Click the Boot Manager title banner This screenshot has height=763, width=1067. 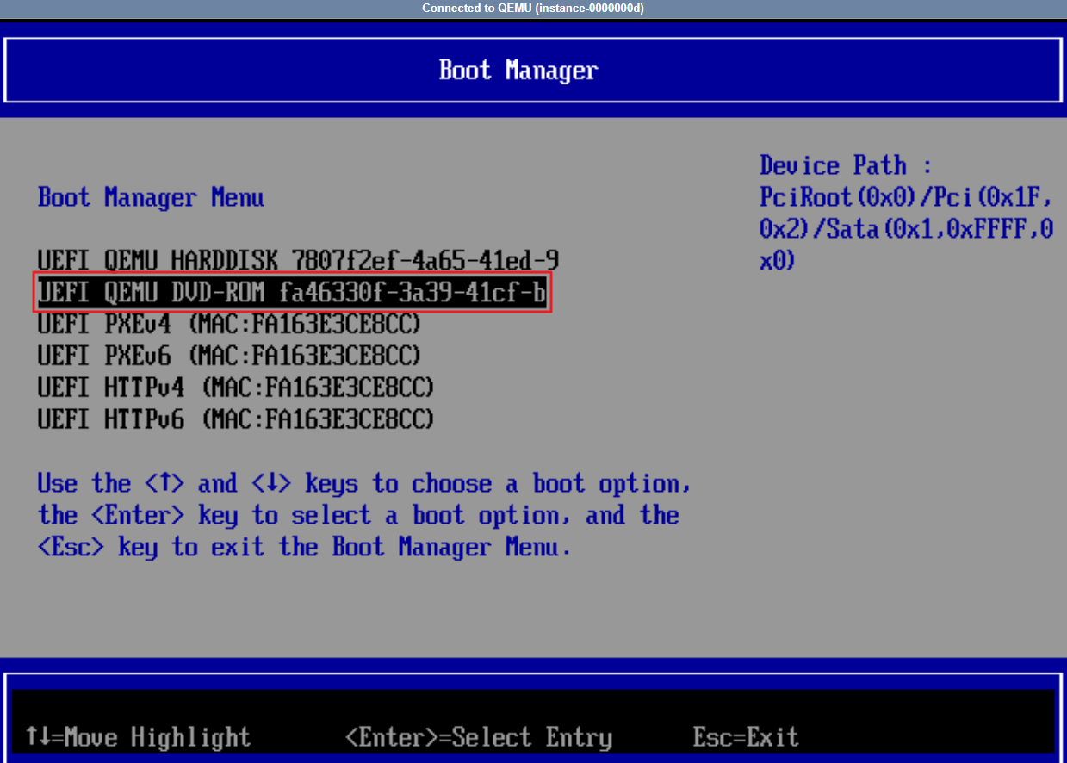[518, 71]
